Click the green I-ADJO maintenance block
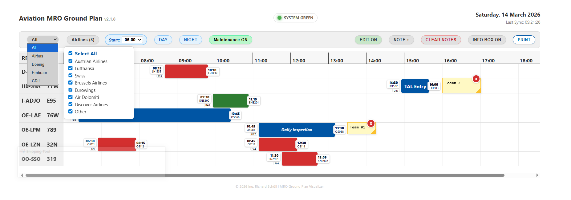 point(230,100)
